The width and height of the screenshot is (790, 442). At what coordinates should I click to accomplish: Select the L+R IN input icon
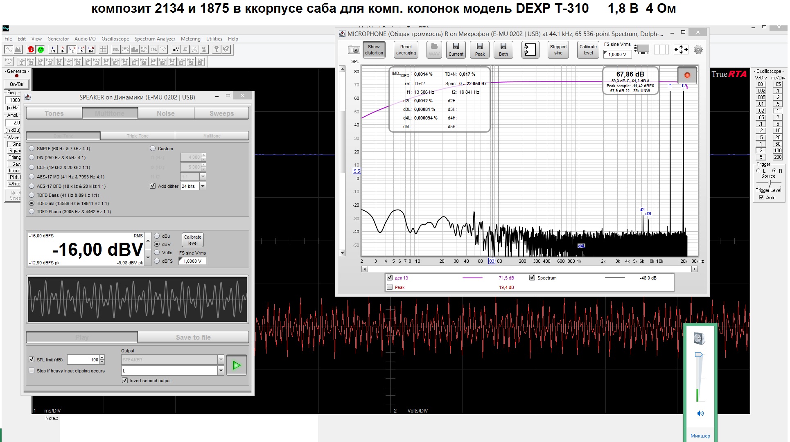click(x=81, y=50)
